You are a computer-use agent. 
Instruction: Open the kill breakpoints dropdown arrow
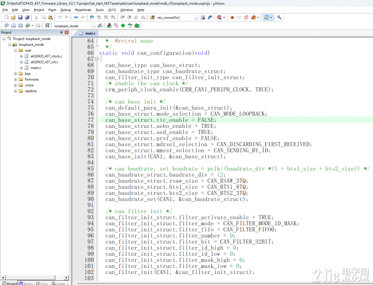(x=258, y=18)
